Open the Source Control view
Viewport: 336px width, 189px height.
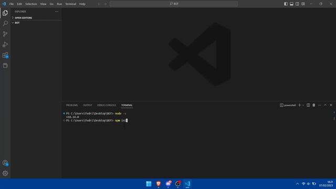pyautogui.click(x=5, y=34)
